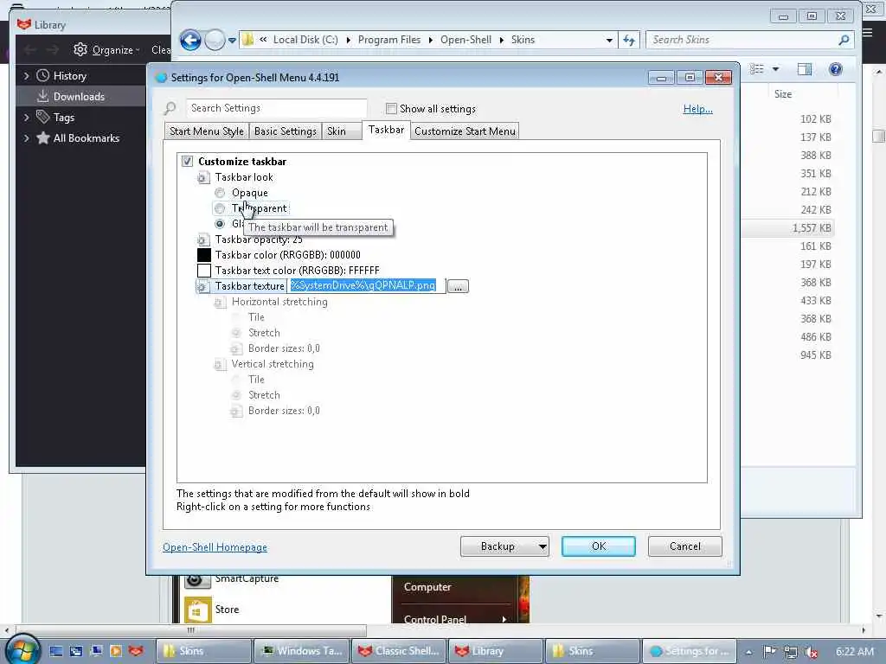Switch to Library taskbar button

496,651
